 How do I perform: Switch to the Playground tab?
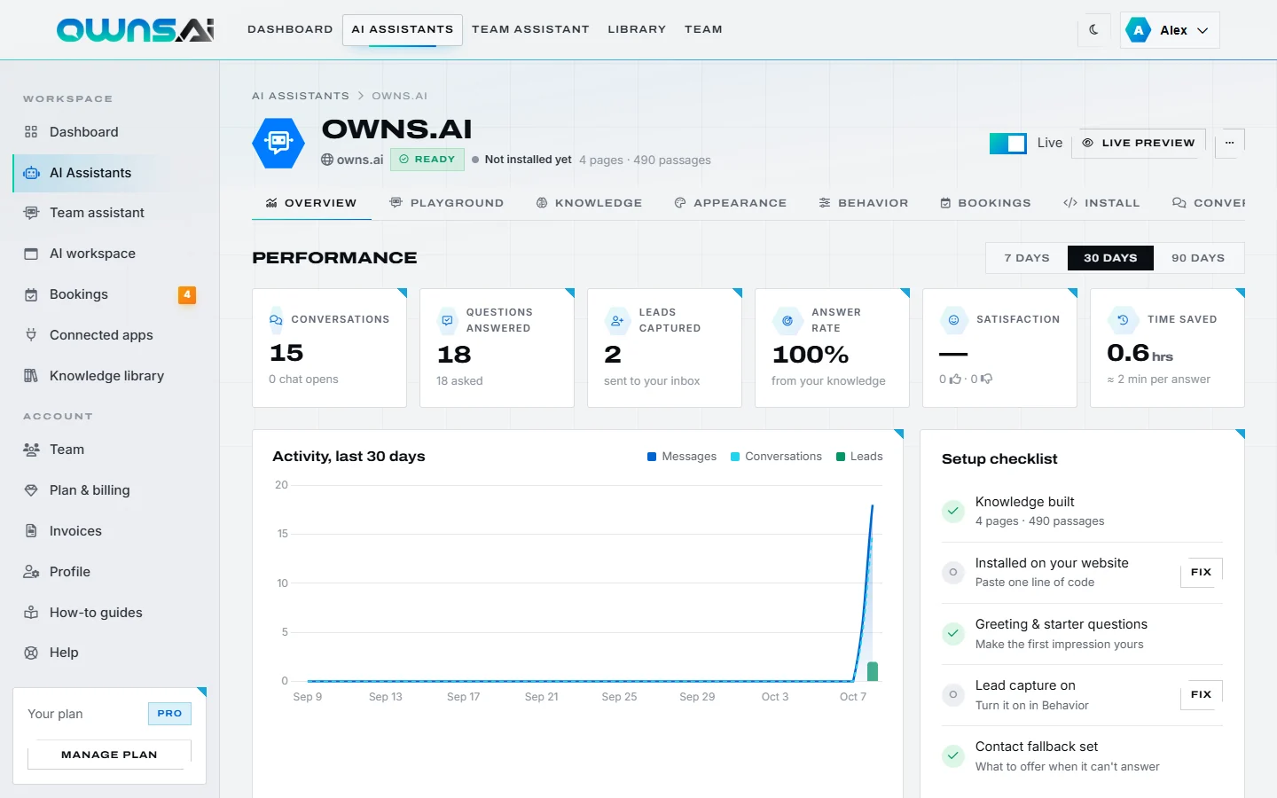pyautogui.click(x=447, y=203)
